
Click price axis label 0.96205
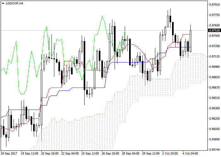(214, 119)
